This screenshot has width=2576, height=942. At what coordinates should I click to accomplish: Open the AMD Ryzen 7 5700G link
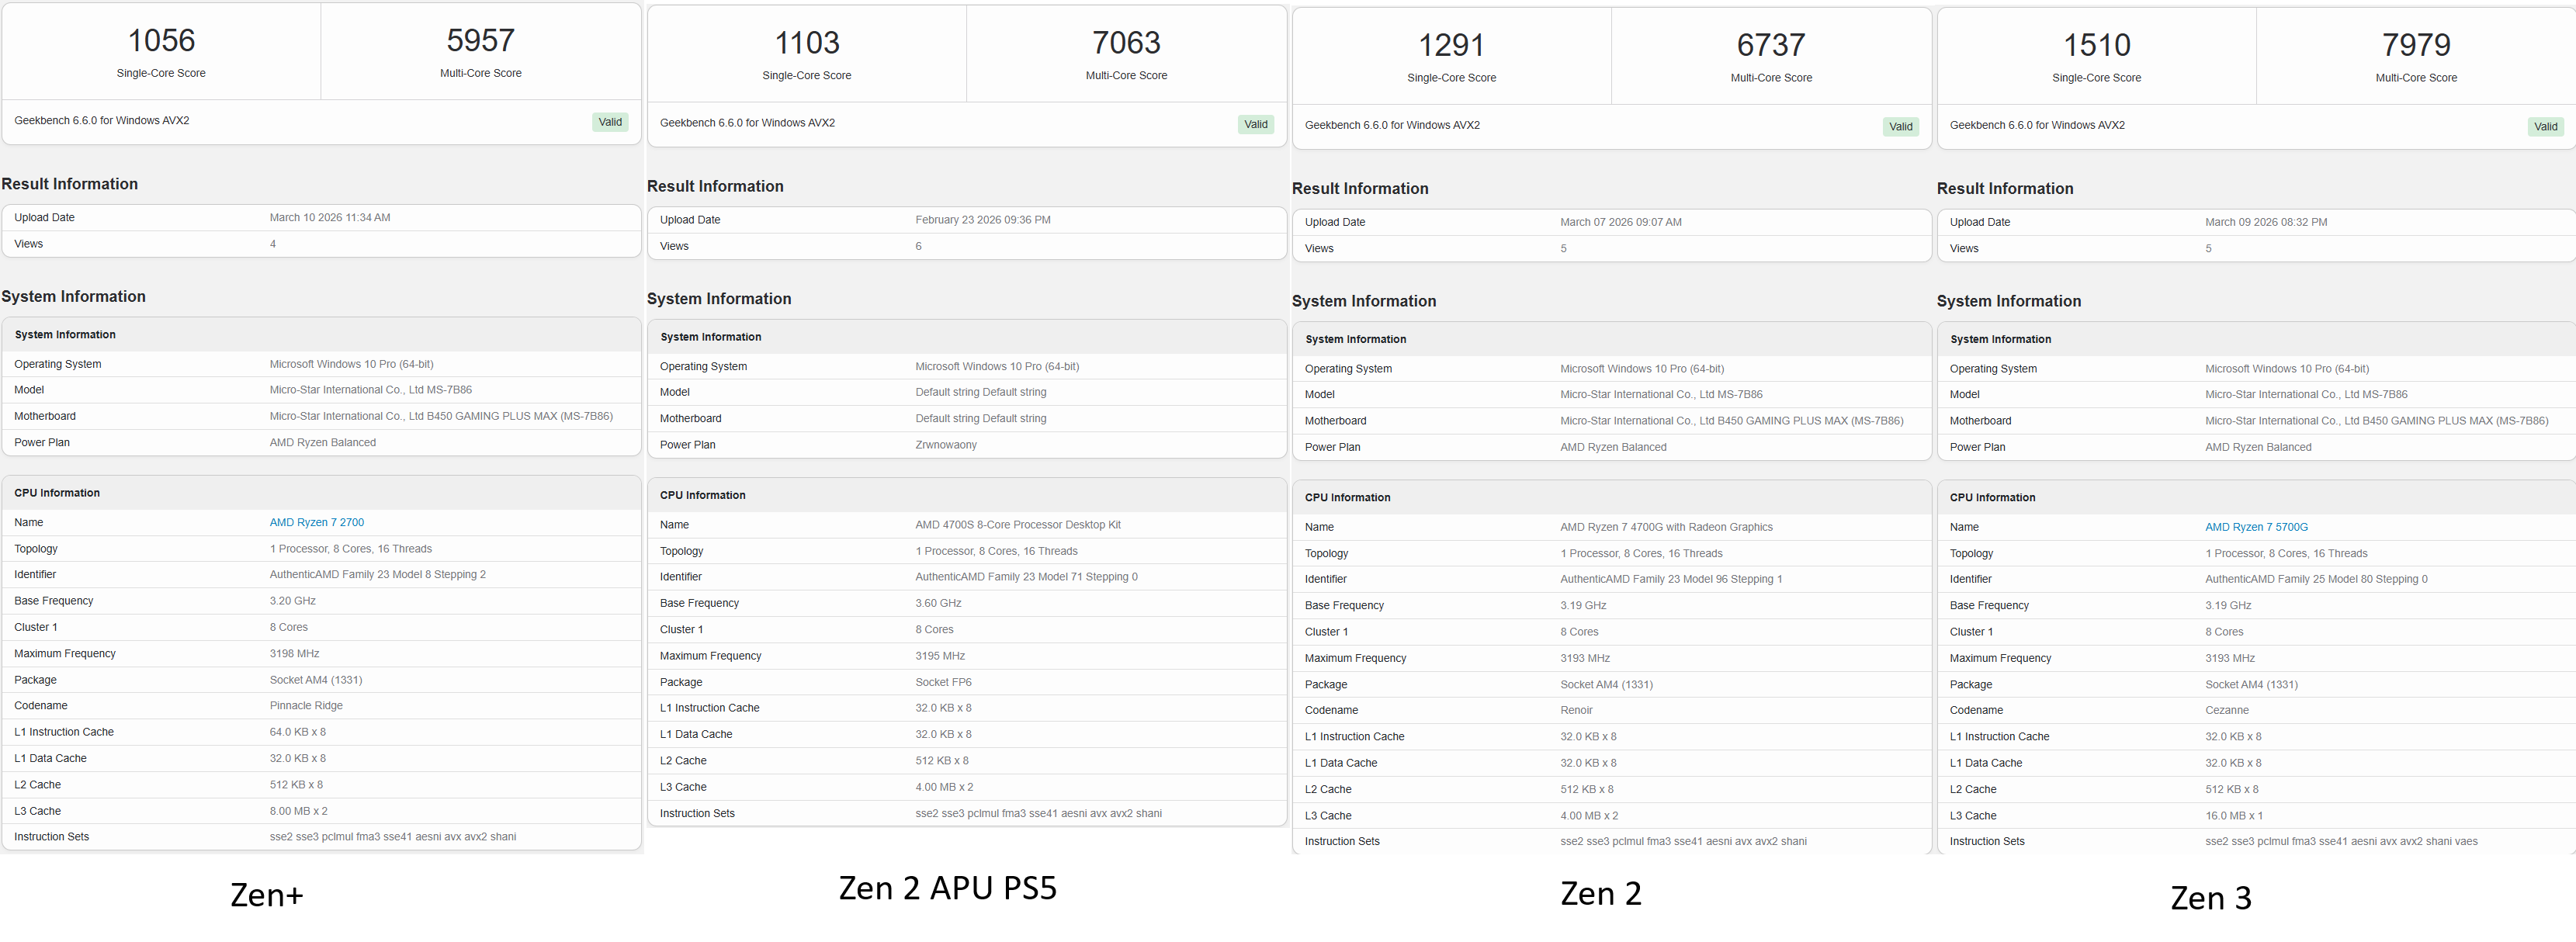pos(2256,527)
